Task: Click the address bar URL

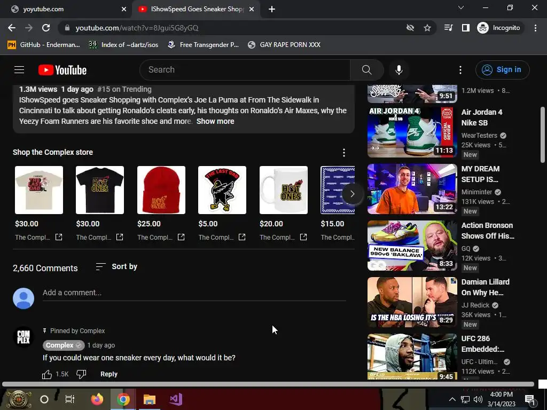Action: [x=137, y=28]
